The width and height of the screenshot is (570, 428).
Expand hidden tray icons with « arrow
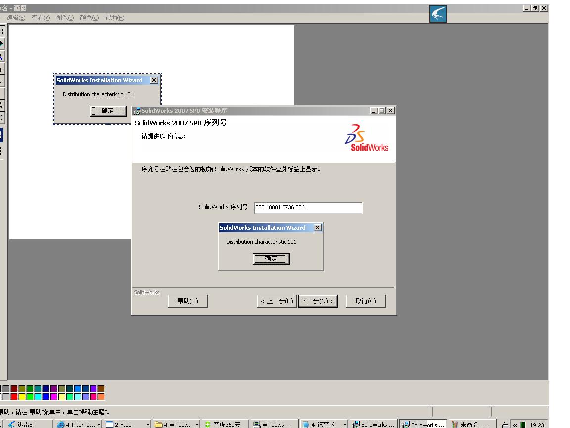coord(515,425)
